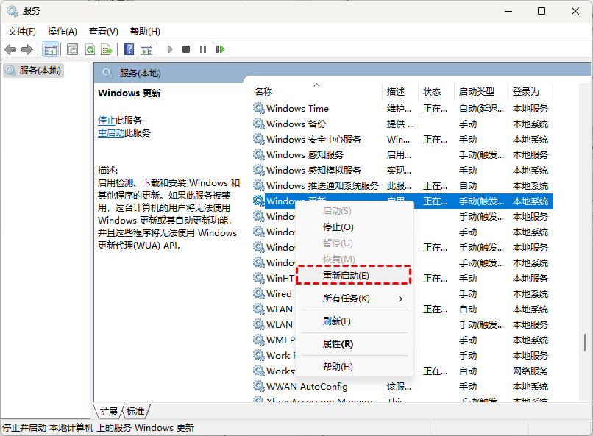593x436 pixels.
Task: Click the Restart Service toolbar icon
Action: coord(220,49)
